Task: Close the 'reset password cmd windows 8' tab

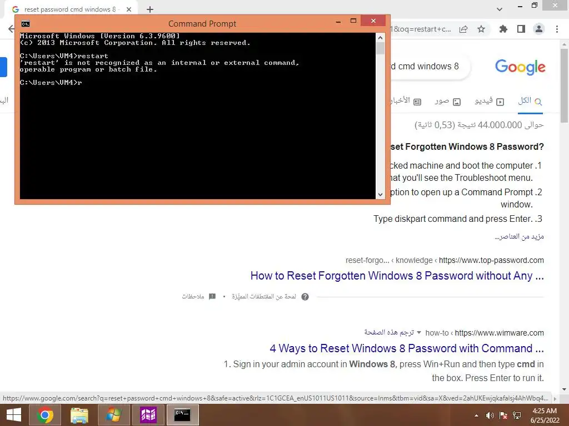Action: point(129,9)
